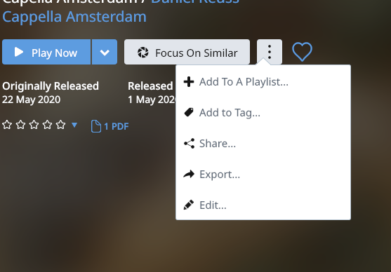The width and height of the screenshot is (391, 272).
Task: Click the PDF document icon
Action: pyautogui.click(x=96, y=126)
